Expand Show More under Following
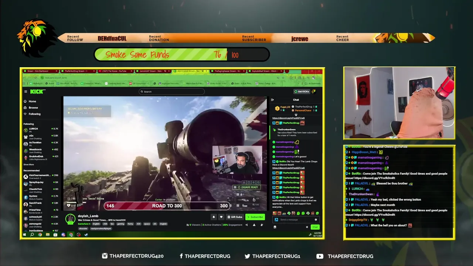 (28, 164)
